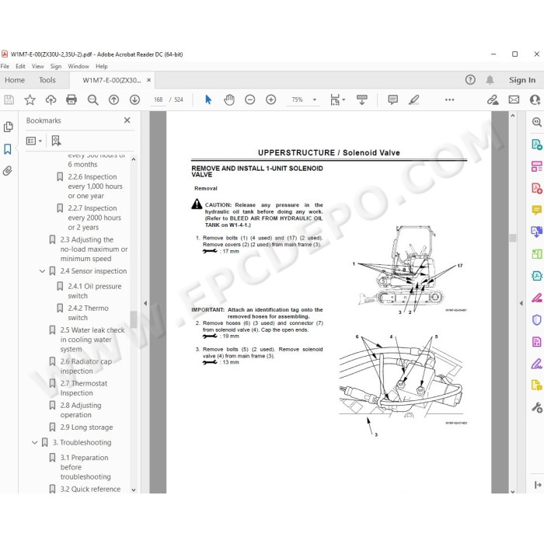Viewport: 544px width, 544px height.
Task: Open the Sign menu
Action: point(56,66)
